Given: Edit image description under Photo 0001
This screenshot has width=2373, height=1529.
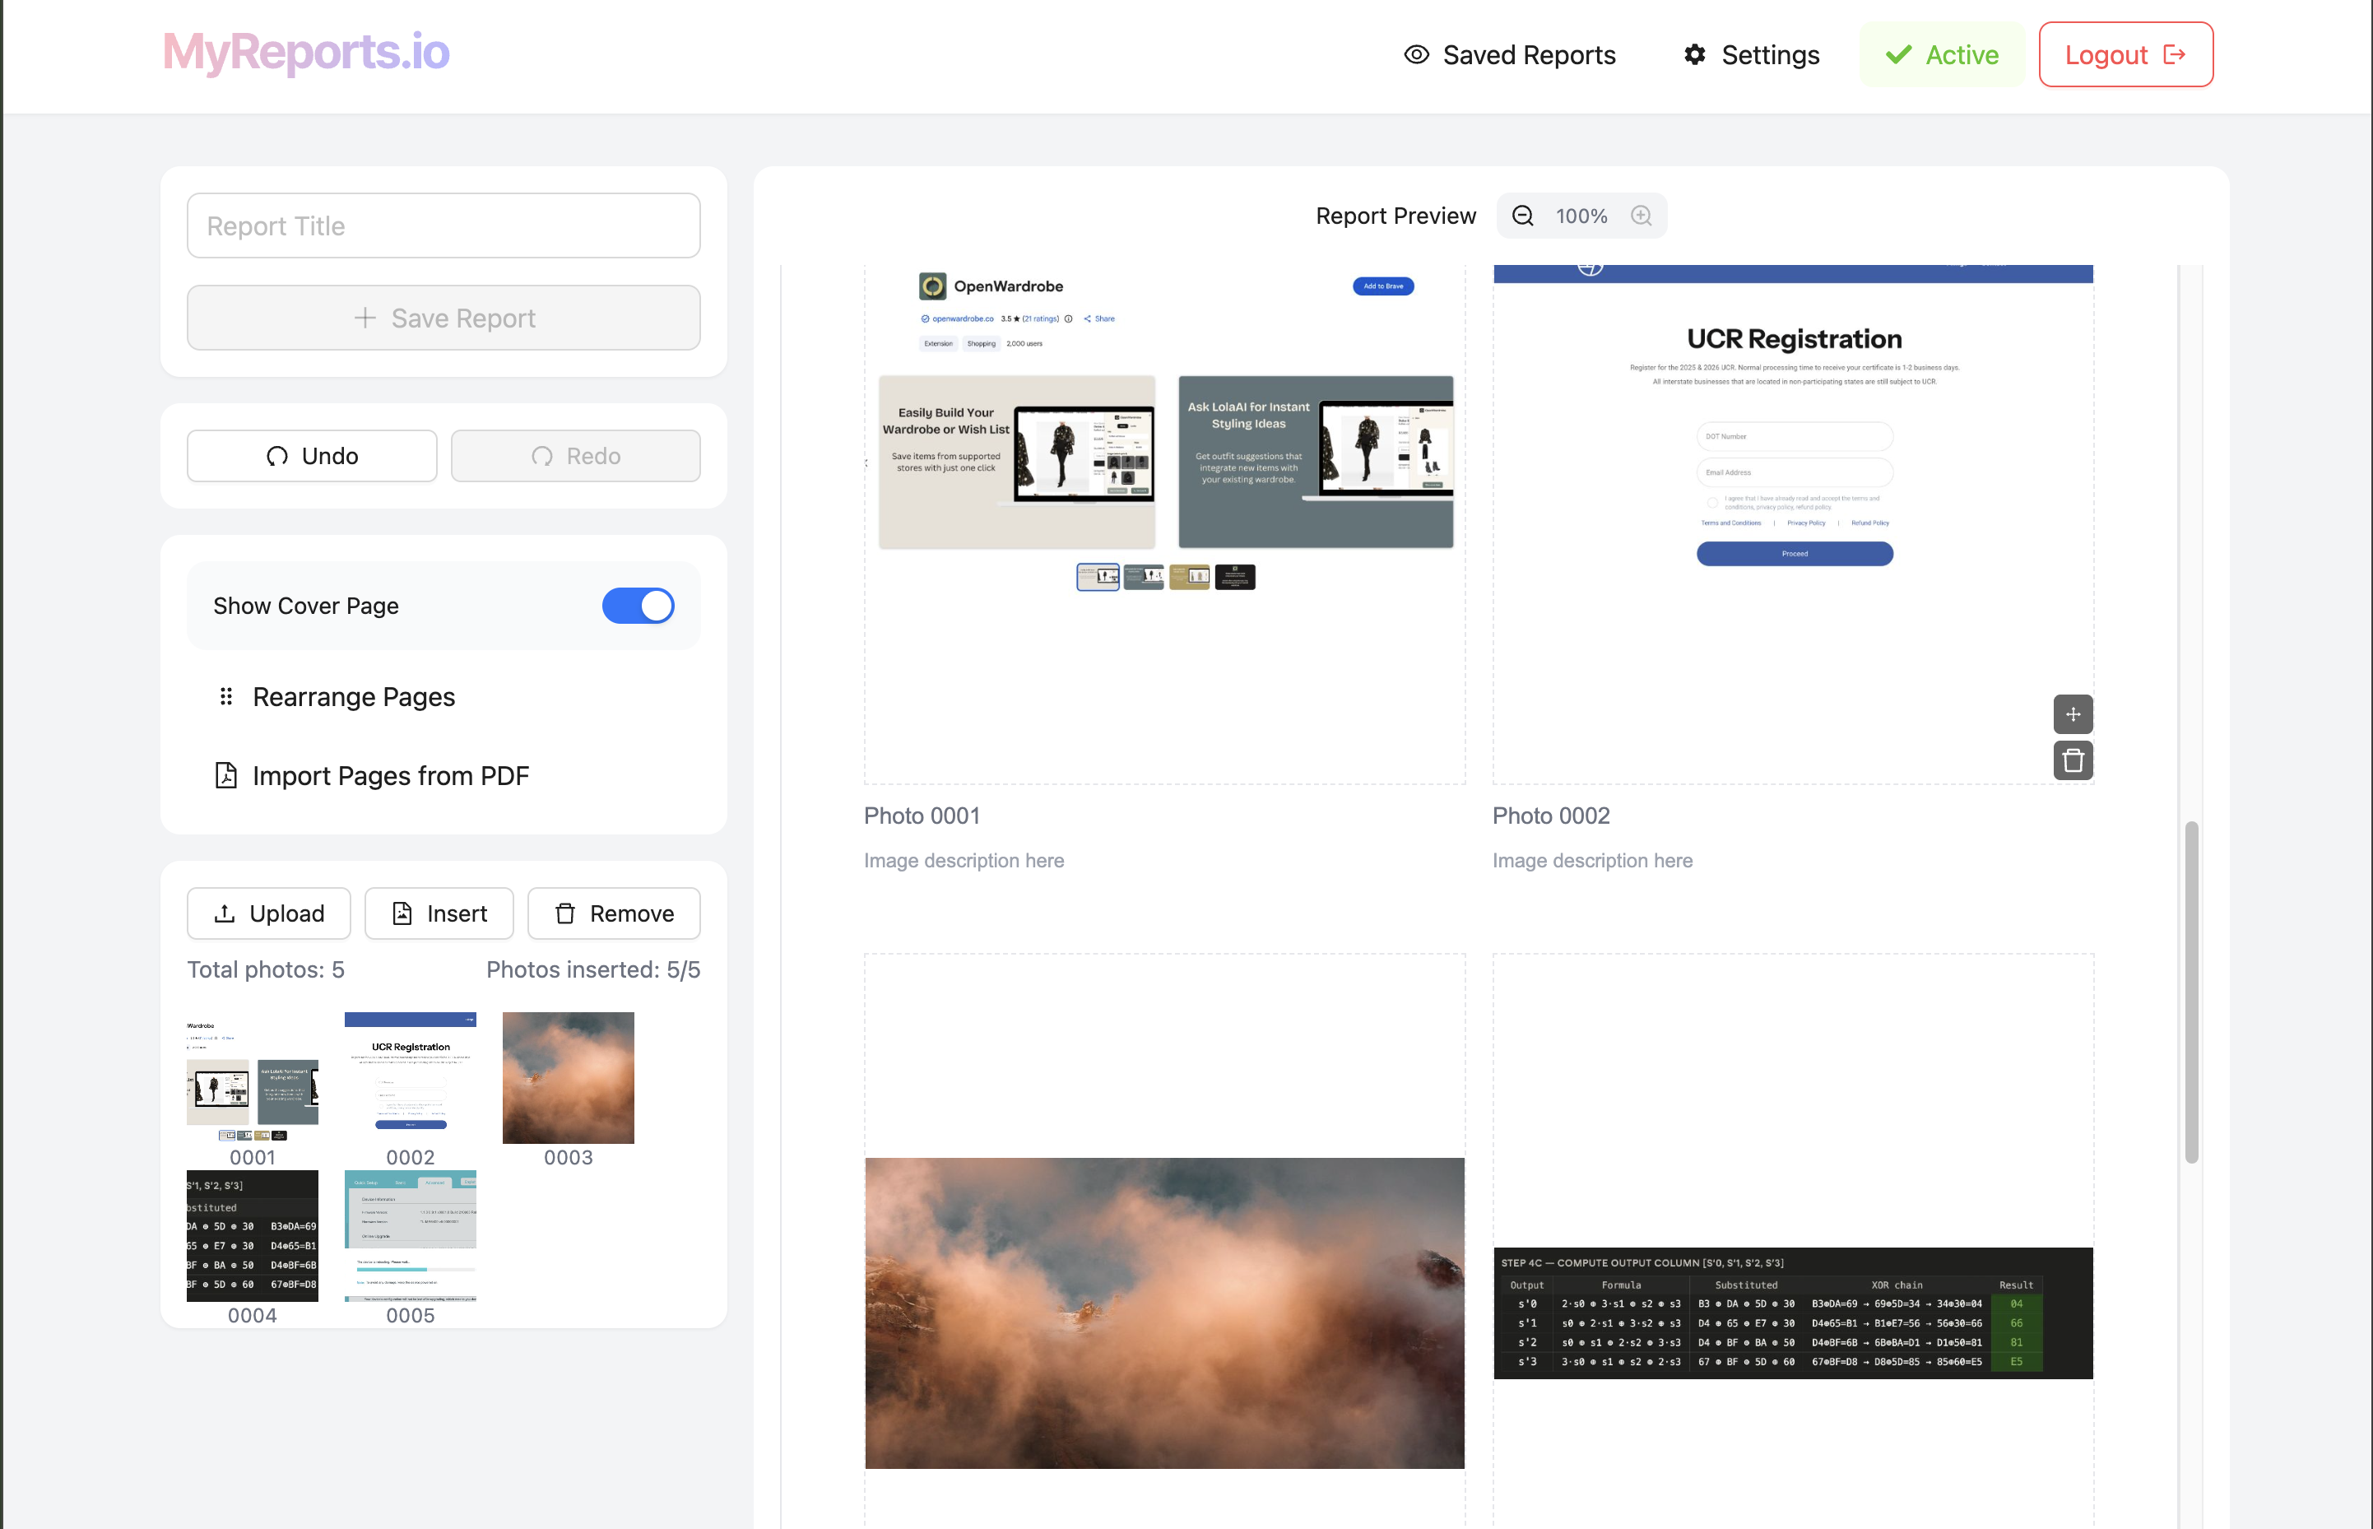Looking at the screenshot, I should point(964,861).
